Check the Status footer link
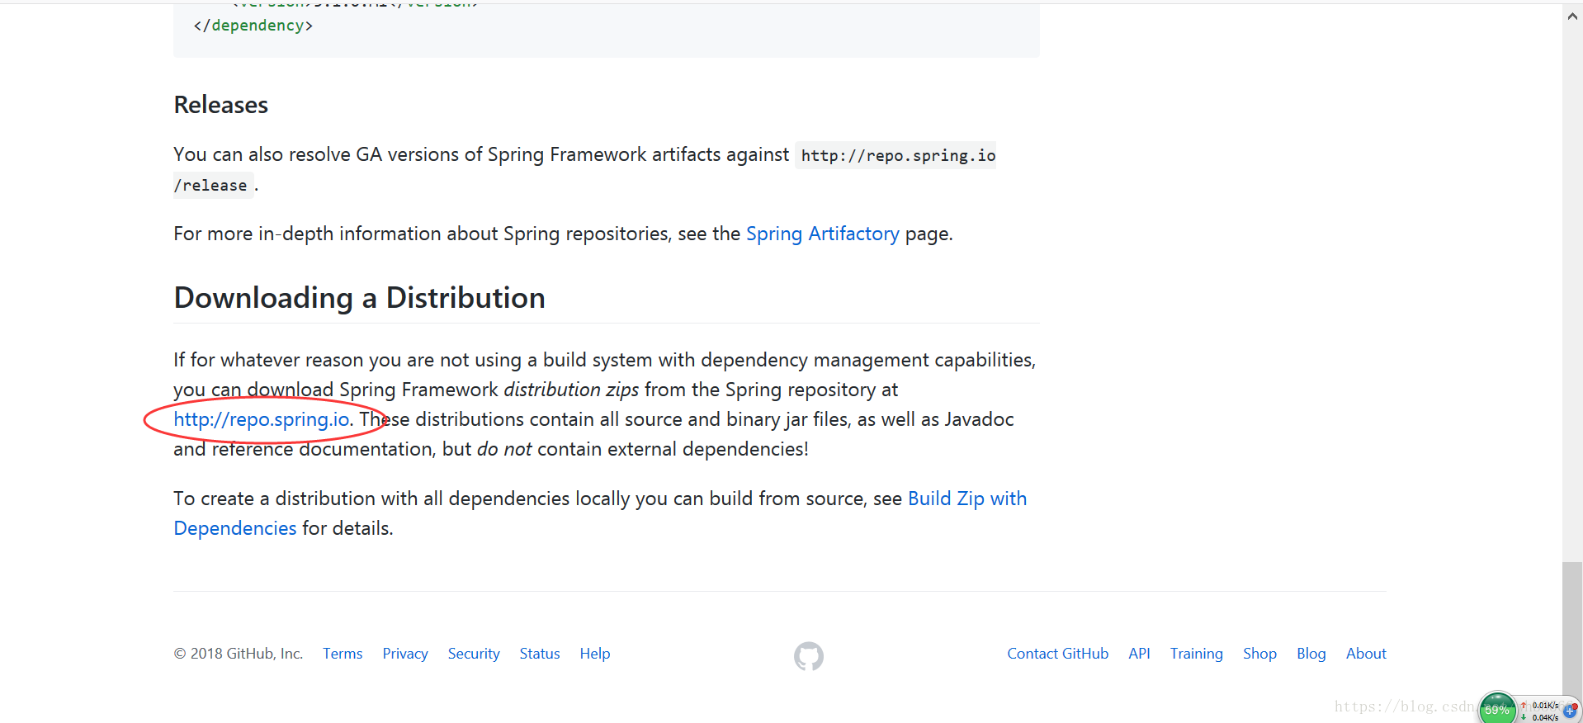The image size is (1583, 723). [540, 654]
